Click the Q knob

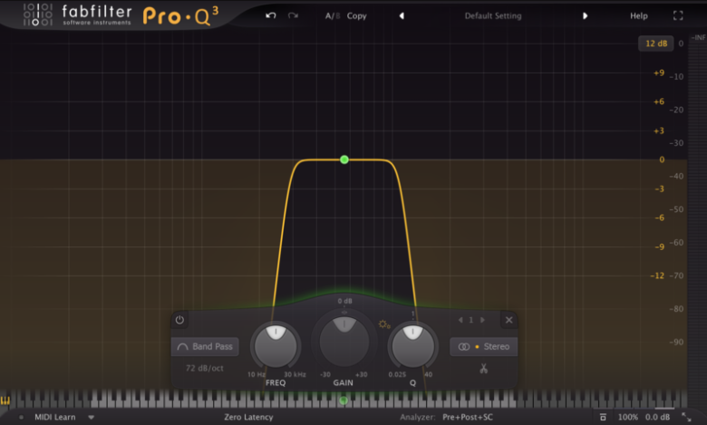click(x=412, y=345)
